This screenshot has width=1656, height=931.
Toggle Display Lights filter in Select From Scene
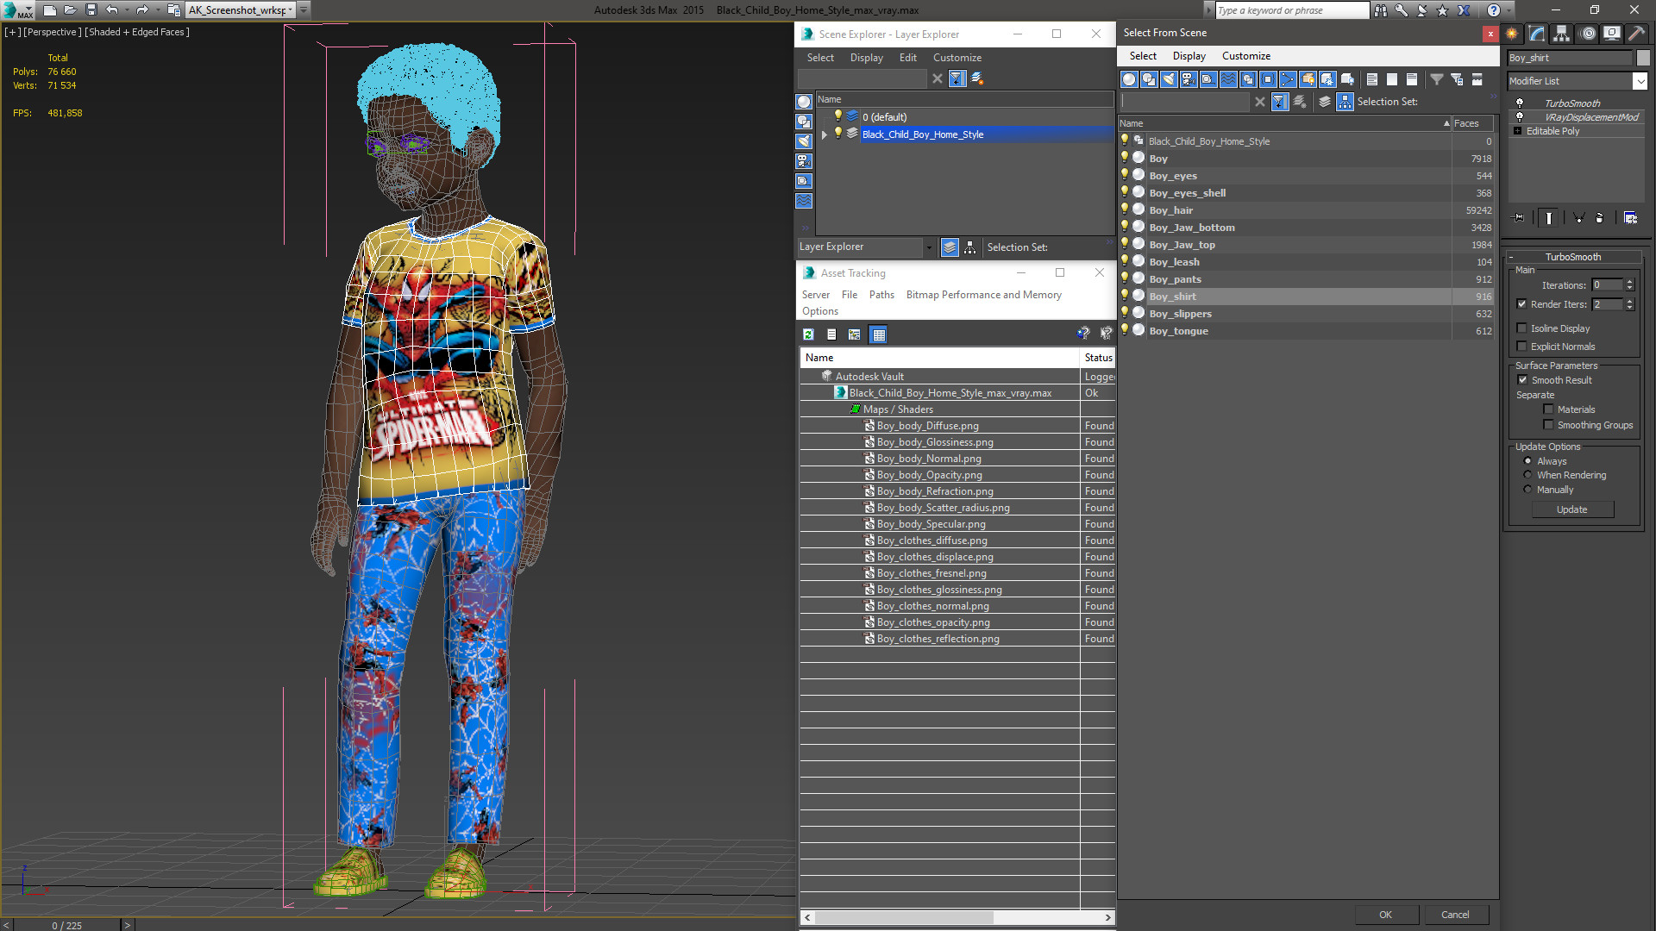coord(1169,79)
